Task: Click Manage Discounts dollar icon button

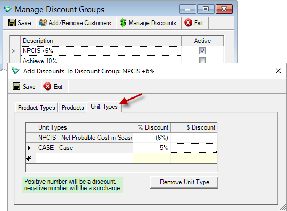Action: click(x=148, y=23)
